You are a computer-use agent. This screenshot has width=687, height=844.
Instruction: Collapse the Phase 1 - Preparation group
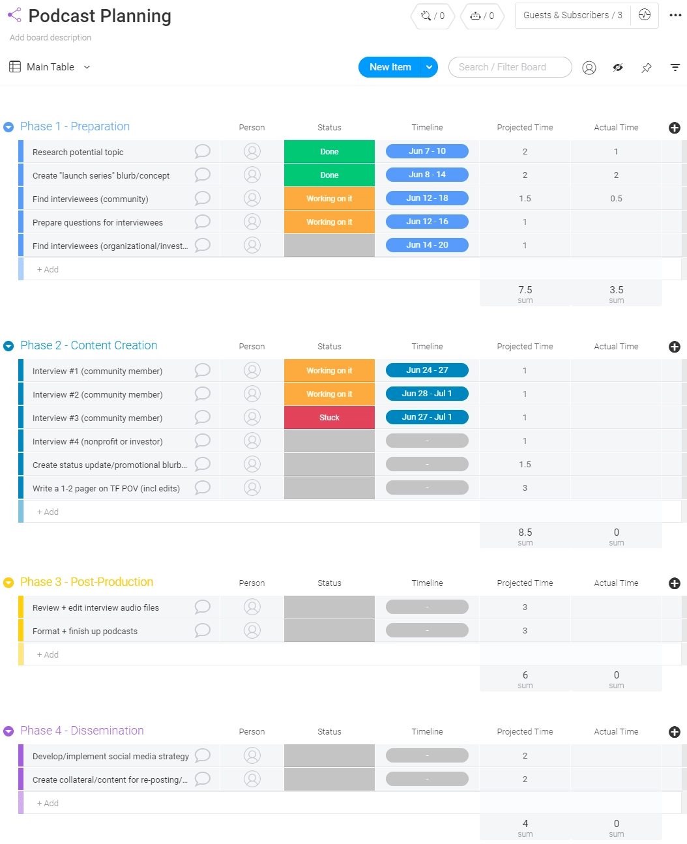coord(8,126)
